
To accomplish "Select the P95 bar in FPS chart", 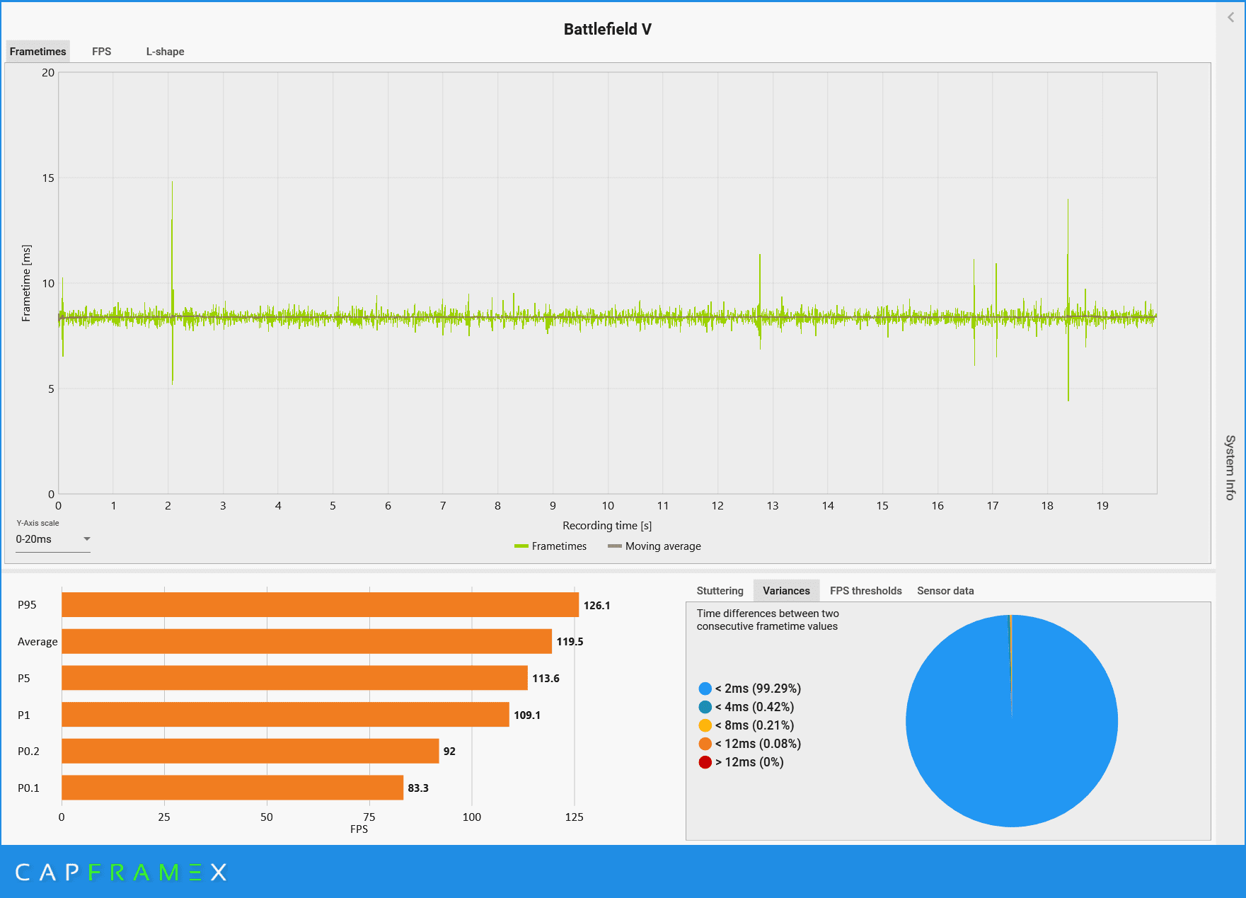I will tap(320, 605).
